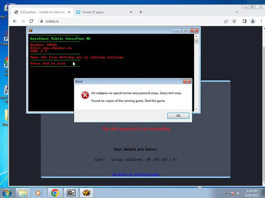
Task: Minimize the AutoShoot console window
Action: click(177, 31)
